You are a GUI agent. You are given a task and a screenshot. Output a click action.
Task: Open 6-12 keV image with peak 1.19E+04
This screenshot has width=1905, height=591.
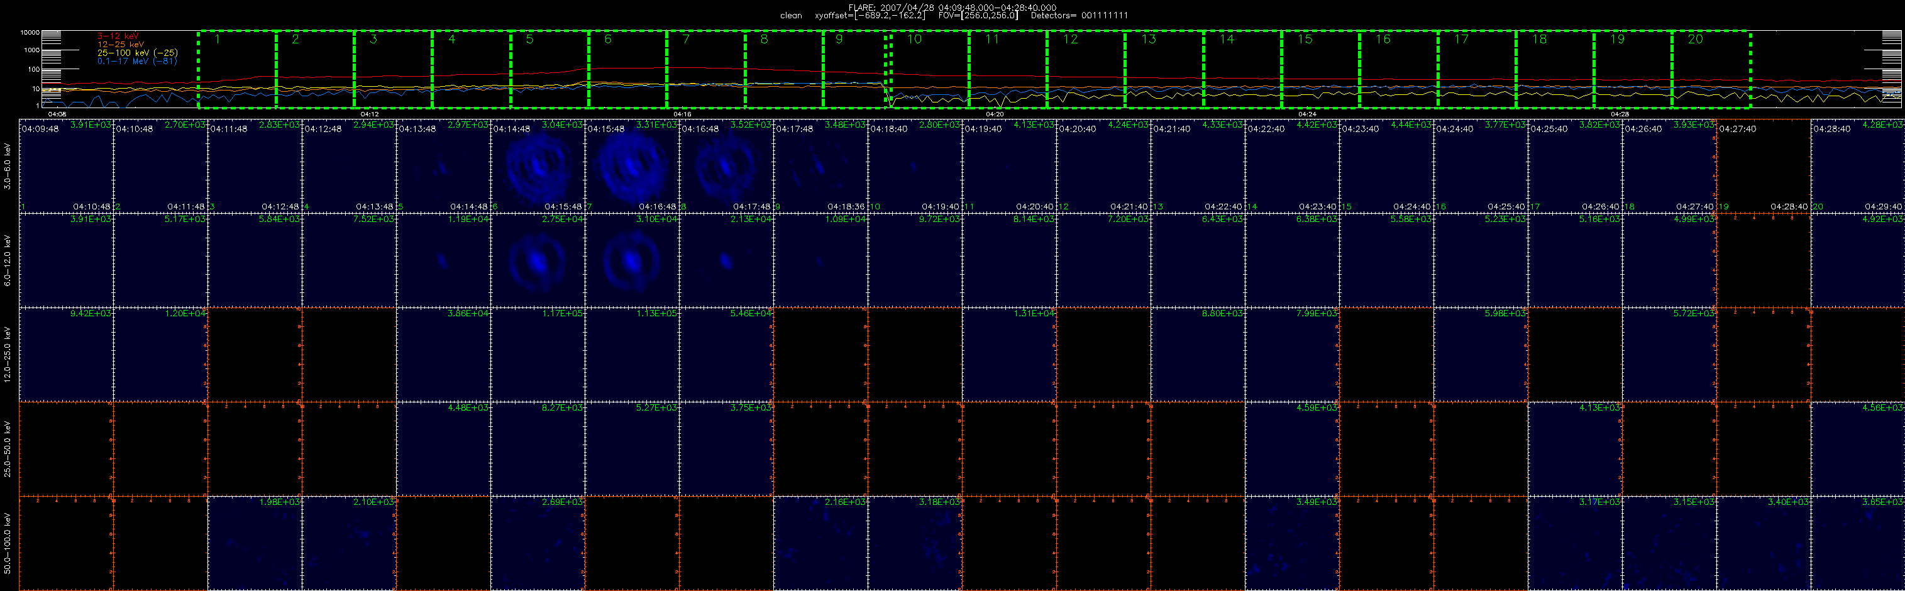tap(444, 260)
